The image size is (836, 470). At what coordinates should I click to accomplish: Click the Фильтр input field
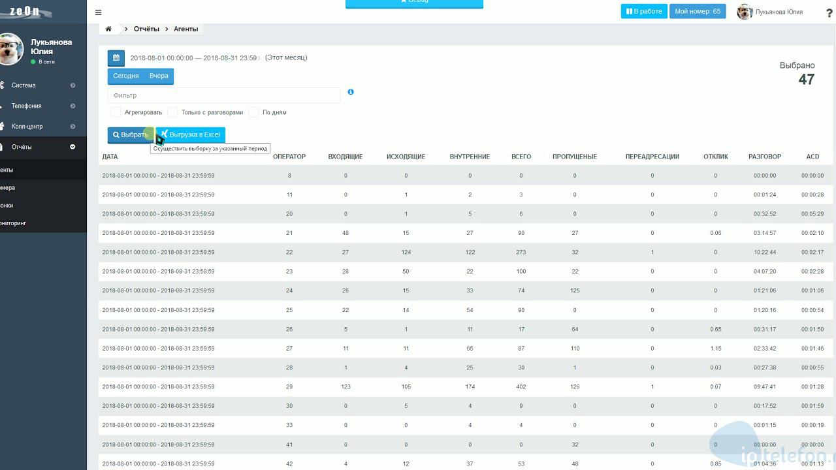(224, 95)
